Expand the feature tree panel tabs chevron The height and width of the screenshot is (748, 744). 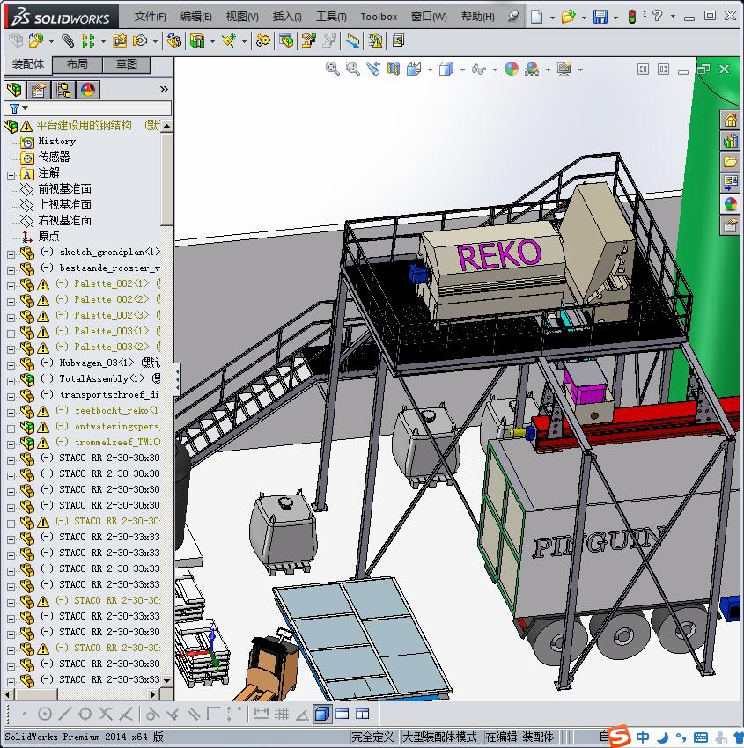164,89
